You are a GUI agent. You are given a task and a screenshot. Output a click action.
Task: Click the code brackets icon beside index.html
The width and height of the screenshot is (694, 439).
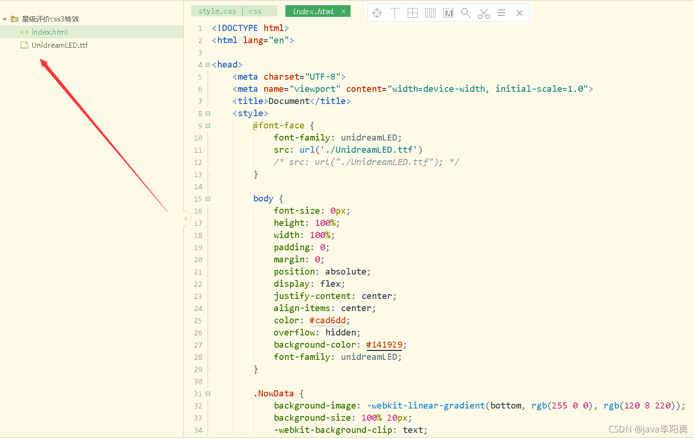click(24, 32)
